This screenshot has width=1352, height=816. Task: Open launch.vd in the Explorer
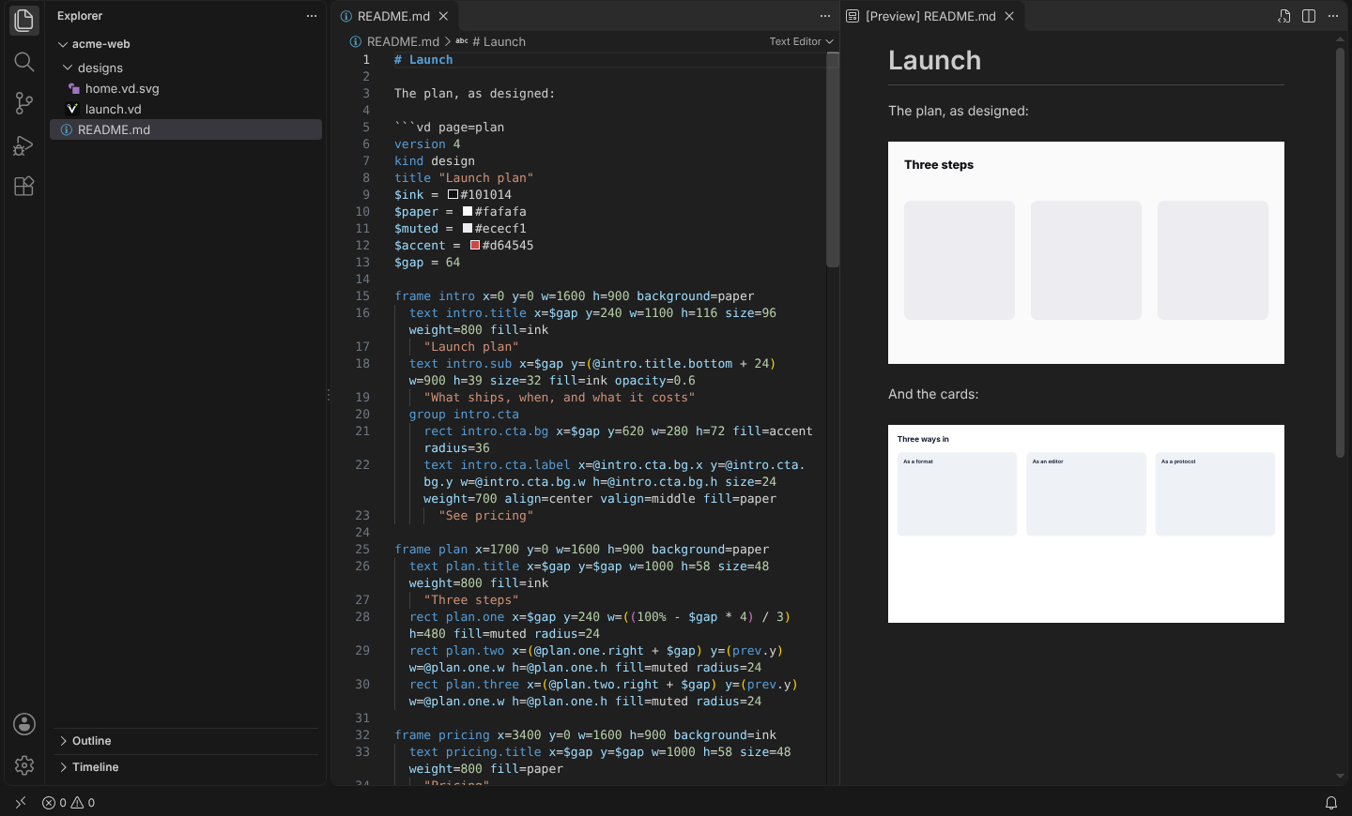point(114,110)
